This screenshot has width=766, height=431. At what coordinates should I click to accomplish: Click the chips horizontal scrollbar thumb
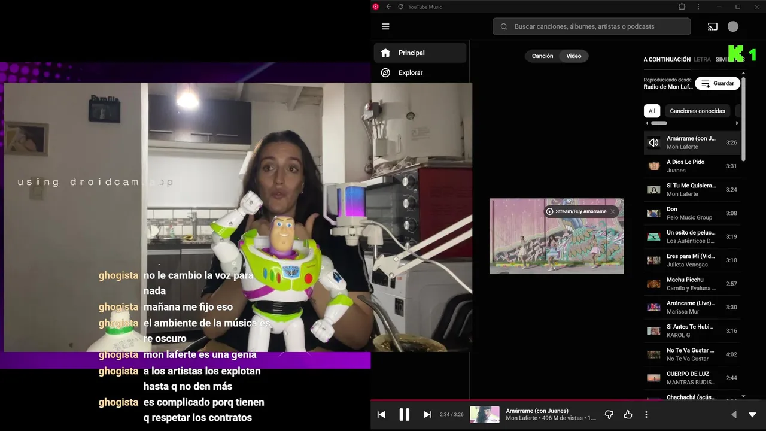pyautogui.click(x=659, y=123)
